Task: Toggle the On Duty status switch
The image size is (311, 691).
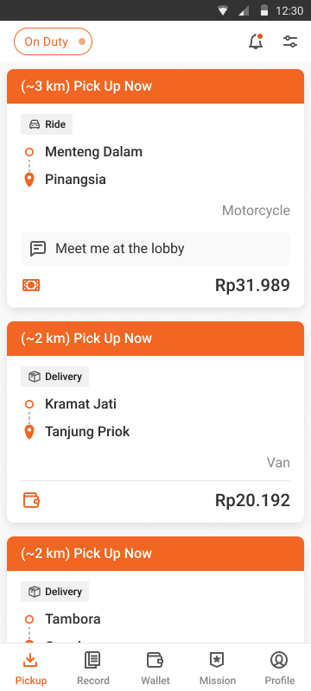Action: pos(53,41)
